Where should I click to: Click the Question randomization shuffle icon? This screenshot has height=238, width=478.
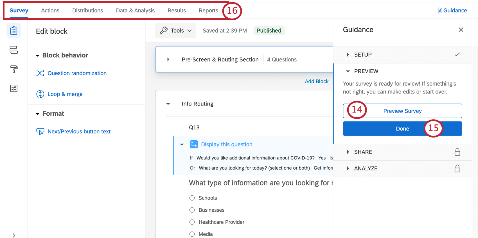[40, 73]
